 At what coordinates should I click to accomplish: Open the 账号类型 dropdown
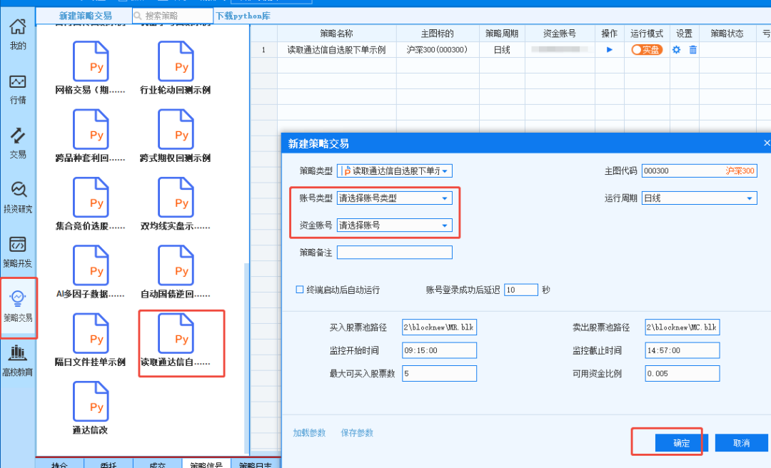(394, 198)
